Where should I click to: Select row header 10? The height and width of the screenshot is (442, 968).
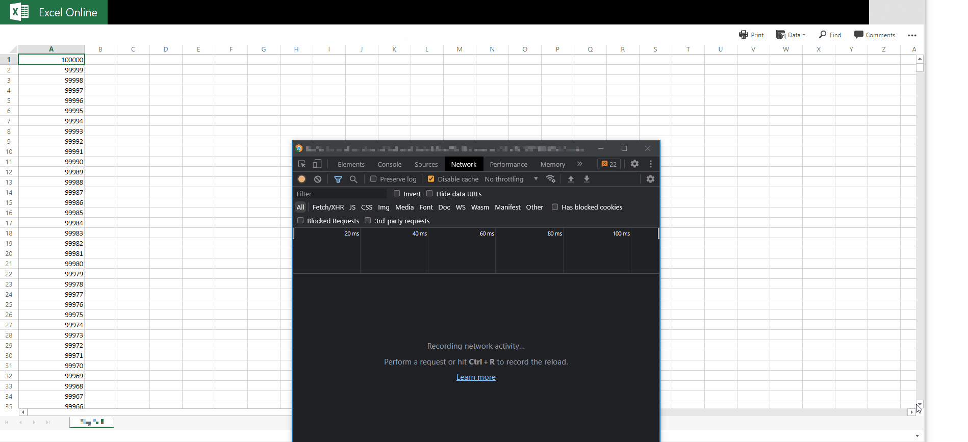point(9,151)
